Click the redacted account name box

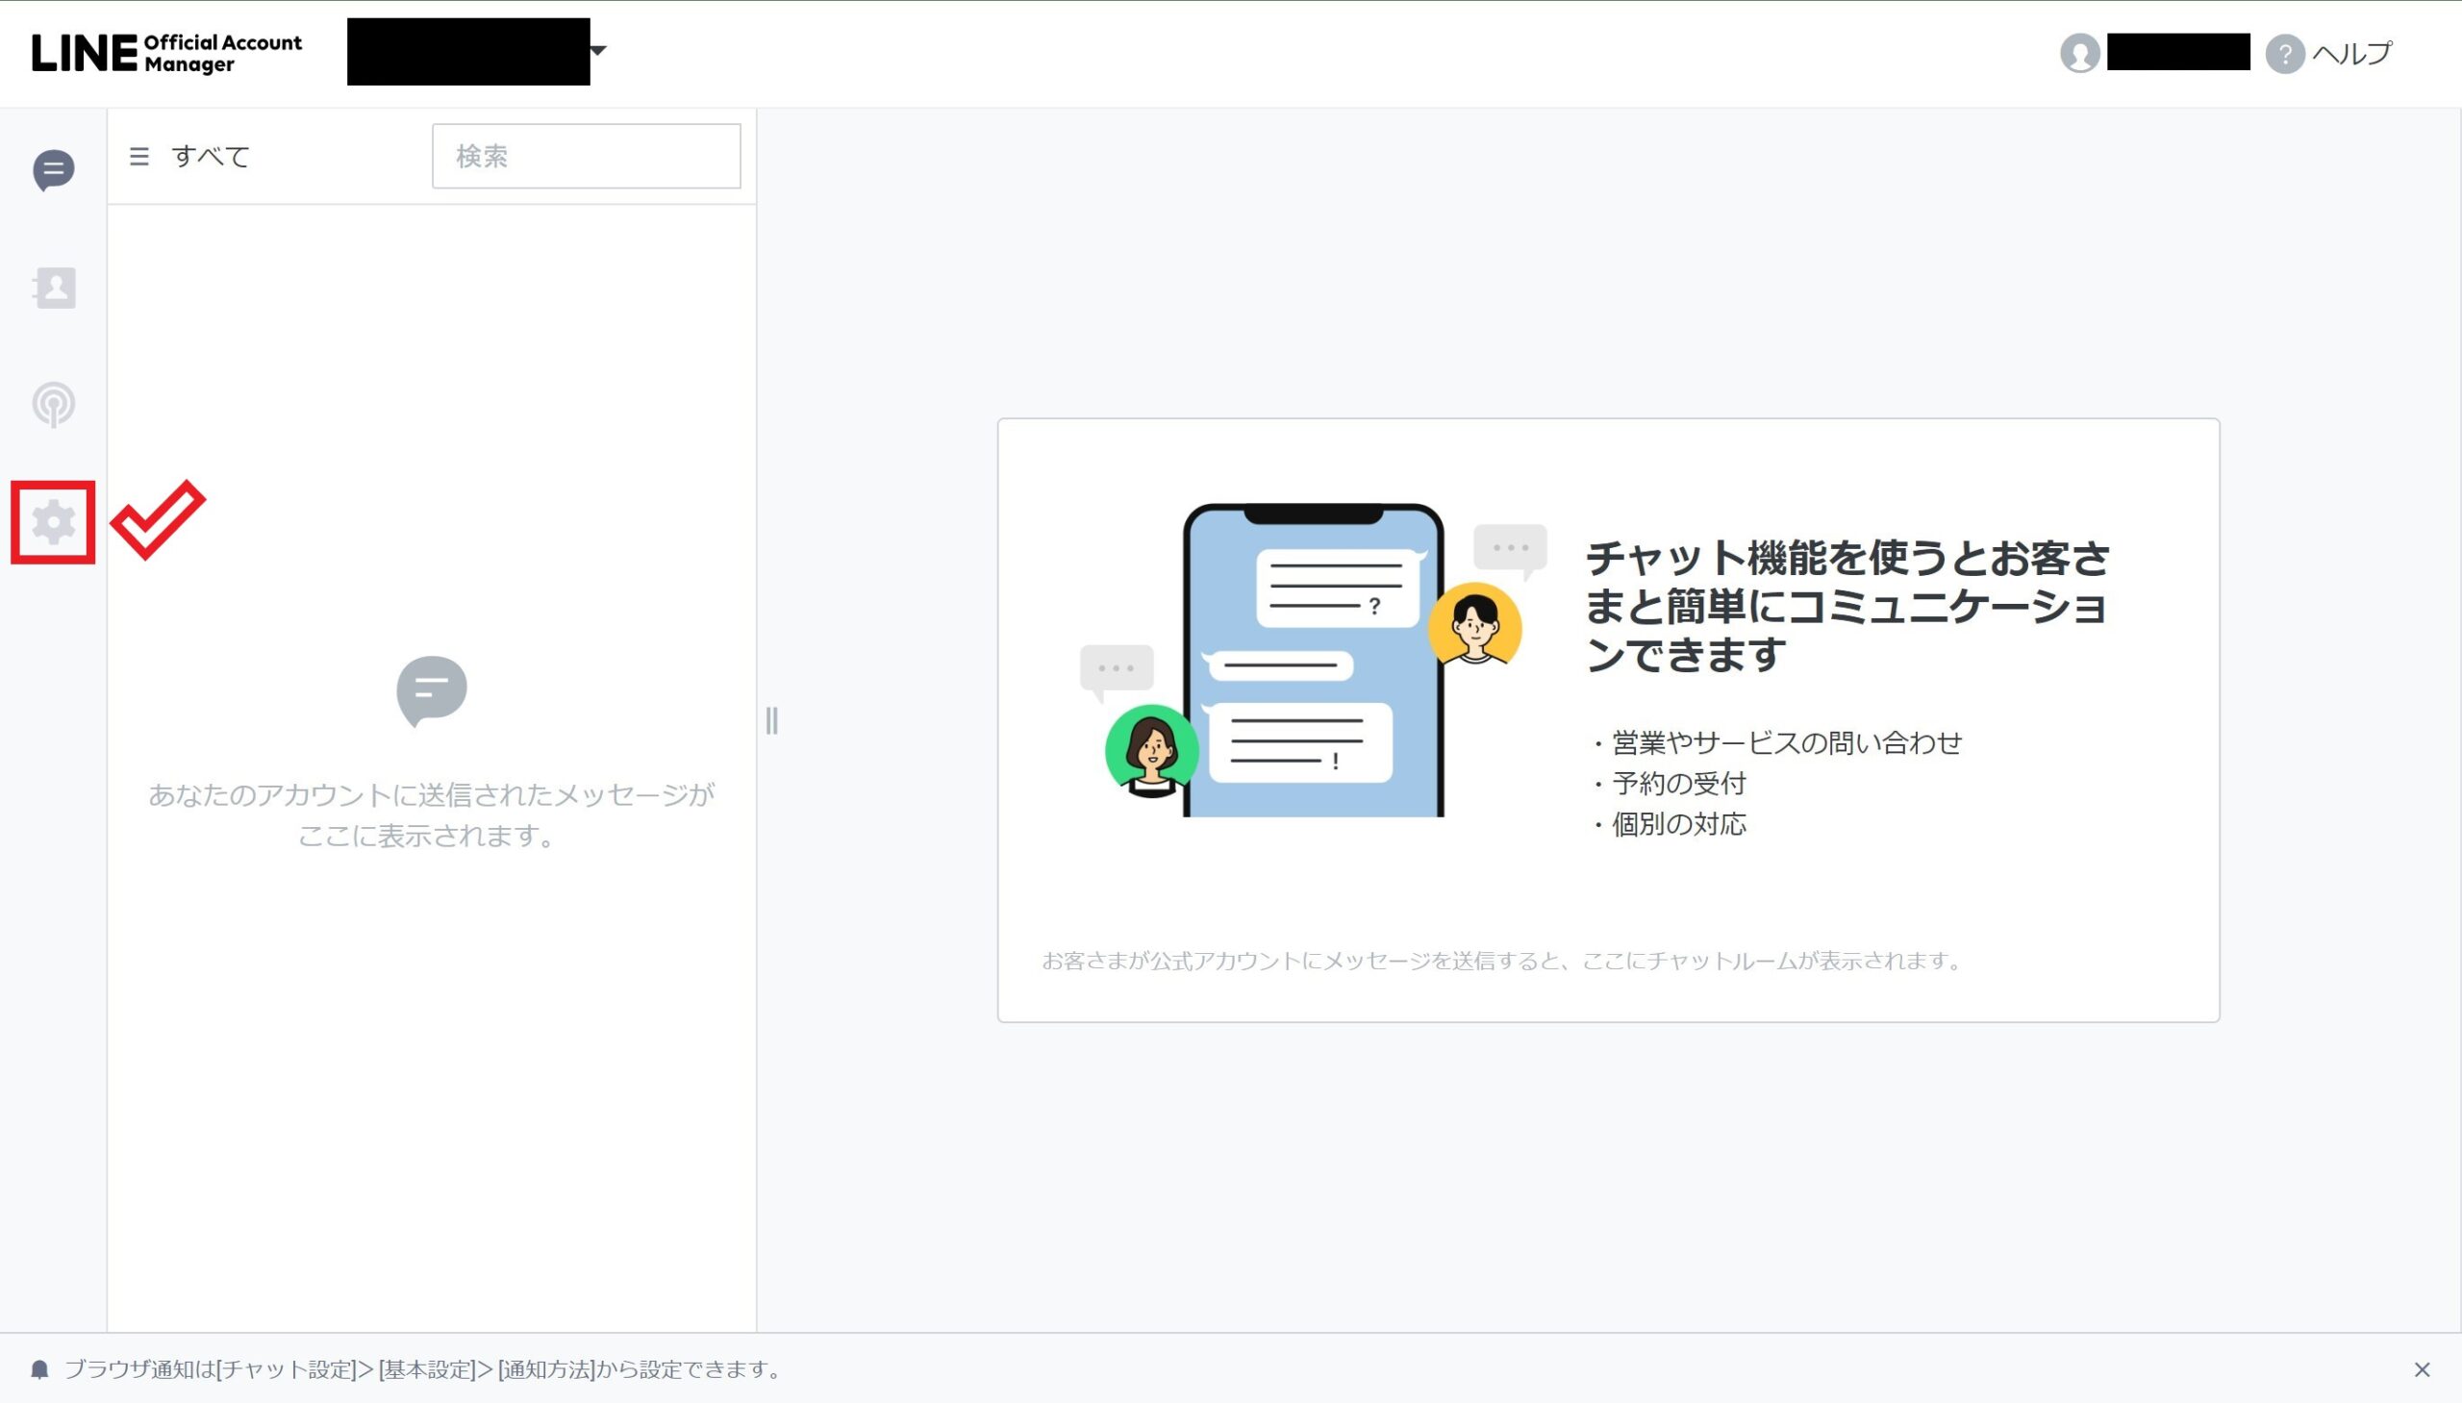pyautogui.click(x=468, y=52)
